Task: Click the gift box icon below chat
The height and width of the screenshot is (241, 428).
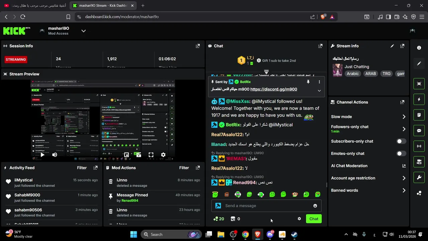Action: [232, 219]
